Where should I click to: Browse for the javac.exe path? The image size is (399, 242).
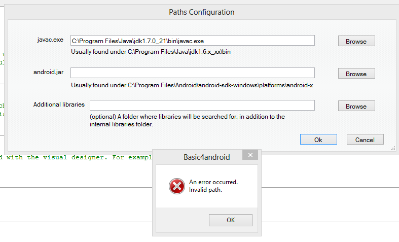[356, 41]
